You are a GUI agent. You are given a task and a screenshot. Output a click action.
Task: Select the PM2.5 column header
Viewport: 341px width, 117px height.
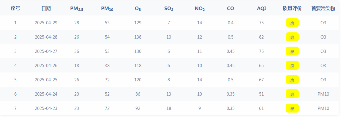click(x=77, y=9)
